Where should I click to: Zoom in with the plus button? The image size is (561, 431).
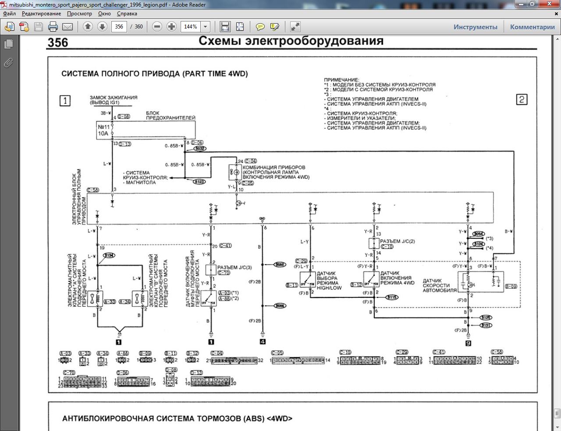[171, 27]
